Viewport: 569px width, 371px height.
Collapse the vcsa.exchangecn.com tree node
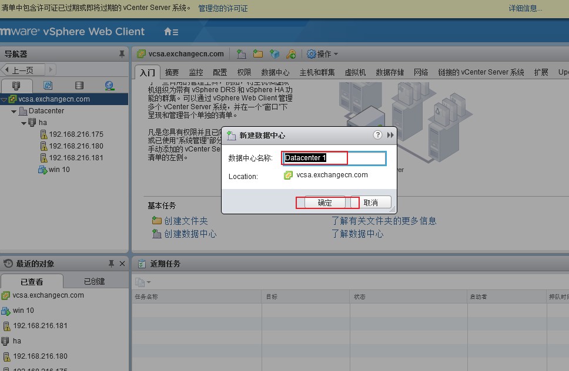pos(4,99)
